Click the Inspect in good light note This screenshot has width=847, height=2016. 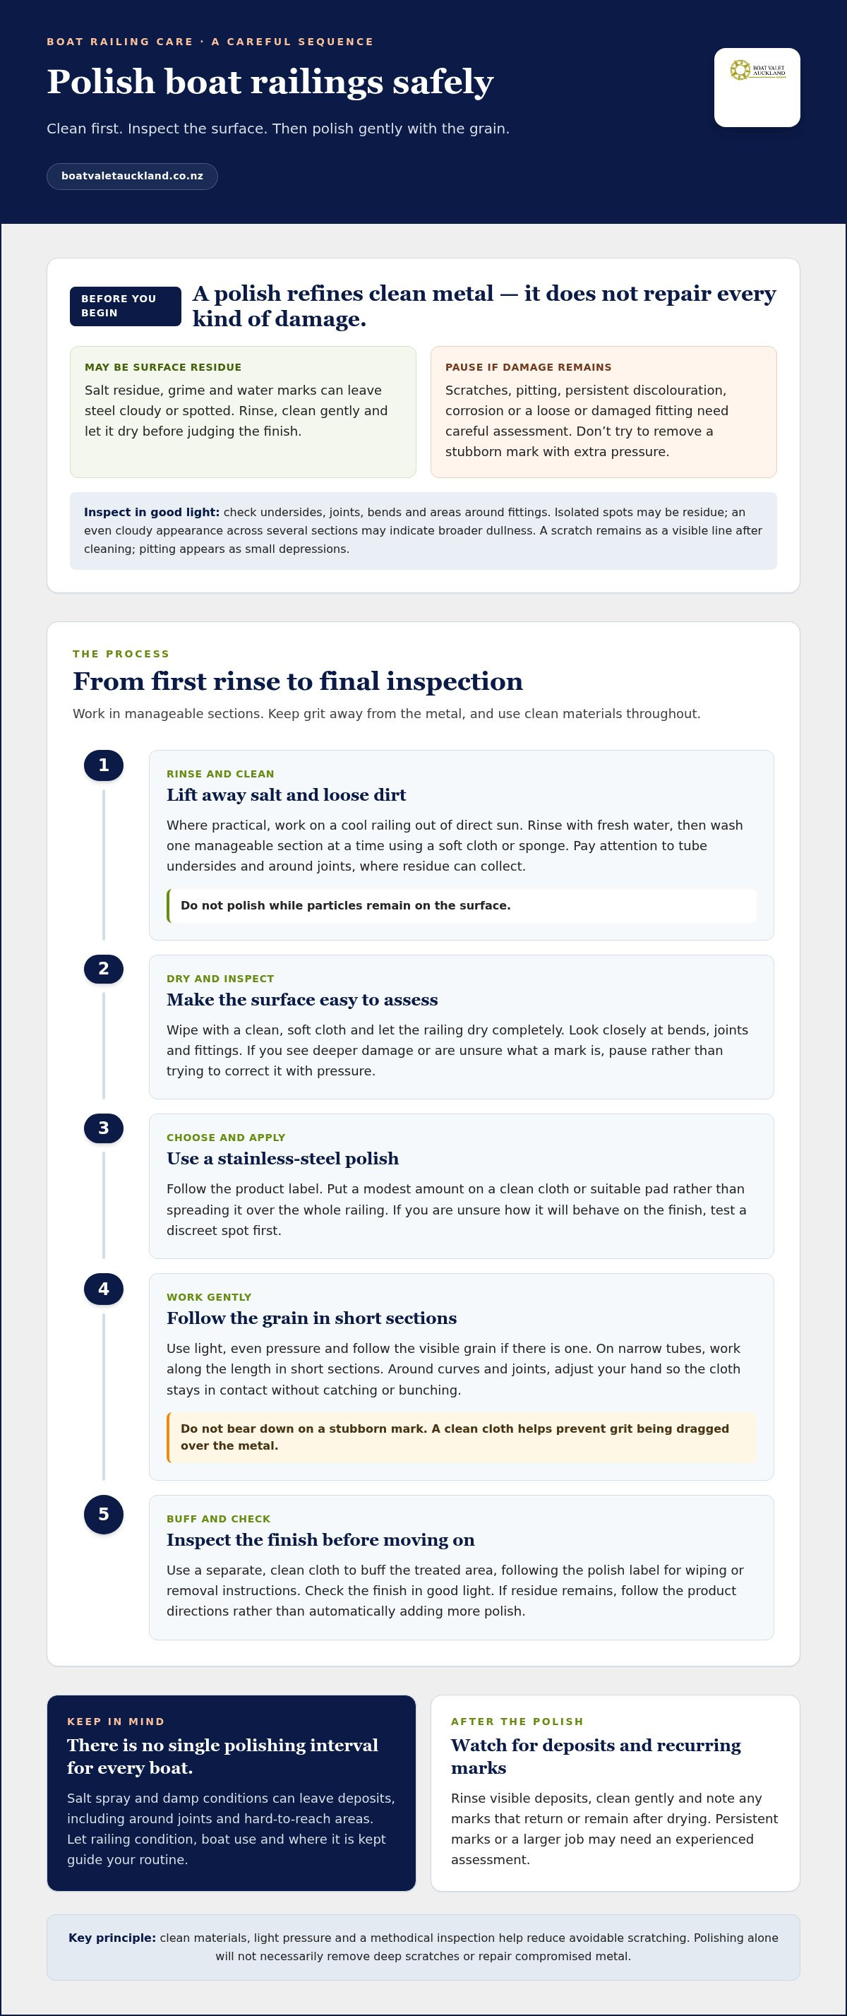click(423, 530)
